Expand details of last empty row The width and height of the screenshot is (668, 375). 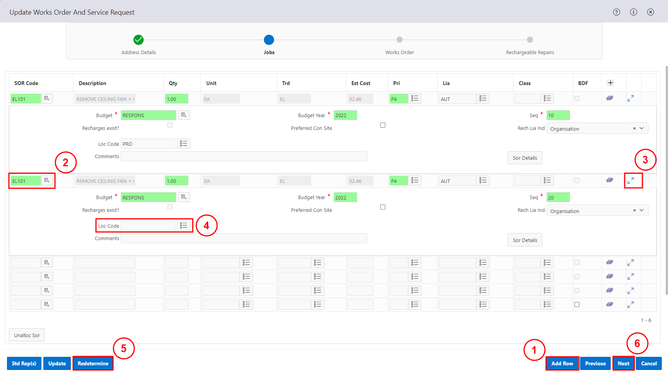coord(630,305)
